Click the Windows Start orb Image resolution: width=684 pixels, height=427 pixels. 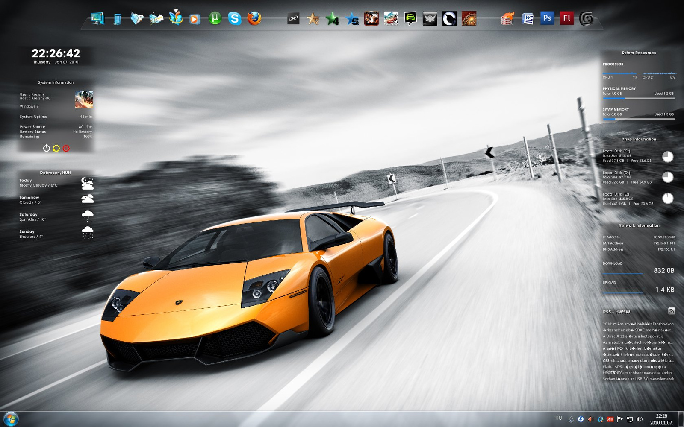[10, 419]
